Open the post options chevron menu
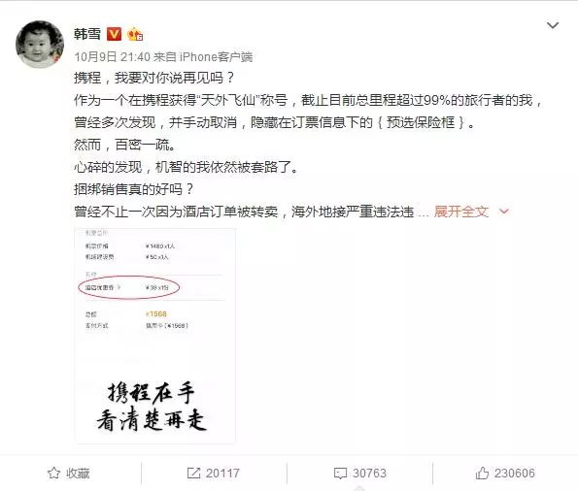The height and width of the screenshot is (491, 578). [552, 25]
